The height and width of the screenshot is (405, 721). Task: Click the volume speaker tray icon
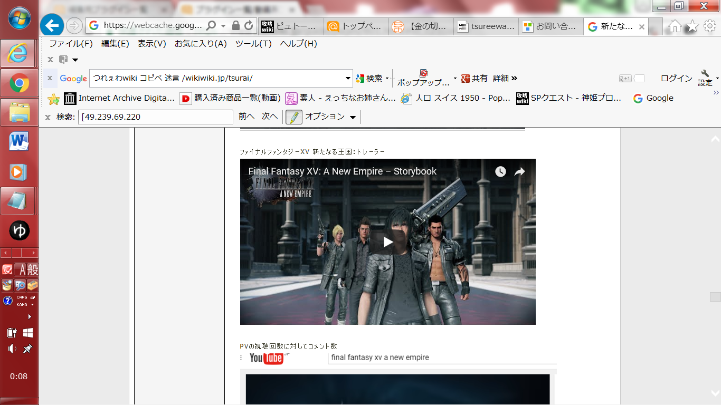pos(12,349)
